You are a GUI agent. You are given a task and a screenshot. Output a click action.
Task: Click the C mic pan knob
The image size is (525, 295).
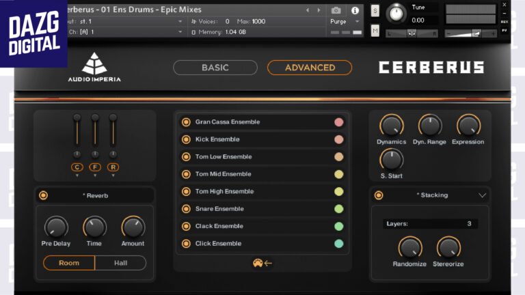tap(77, 154)
